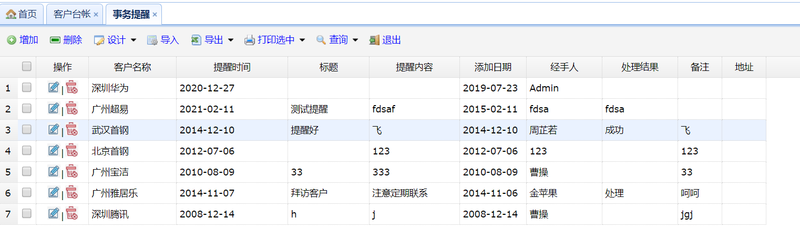Screen dimensions: 800x239
Task: Close the 客户台帐 tab
Action: [x=96, y=15]
